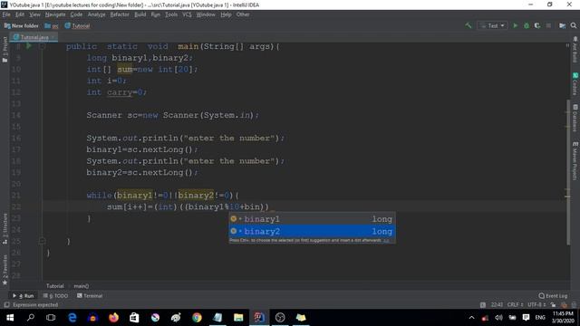Open Search Everywhere magnifier icon

click(x=574, y=25)
